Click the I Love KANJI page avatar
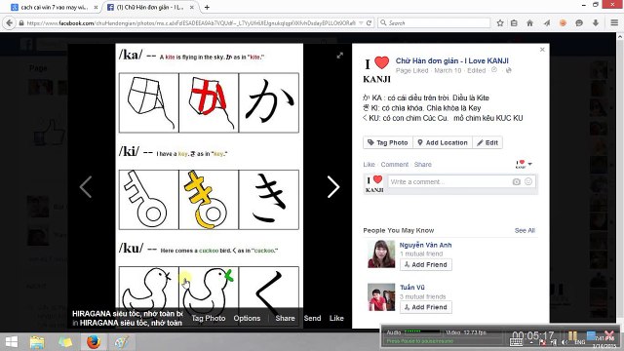This screenshot has height=351, width=624. (377, 69)
